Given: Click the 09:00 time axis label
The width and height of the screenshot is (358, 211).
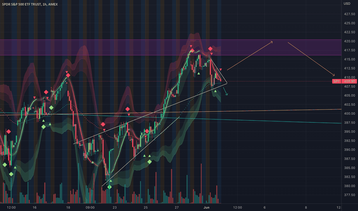Looking at the screenshot, I should 90,207.
